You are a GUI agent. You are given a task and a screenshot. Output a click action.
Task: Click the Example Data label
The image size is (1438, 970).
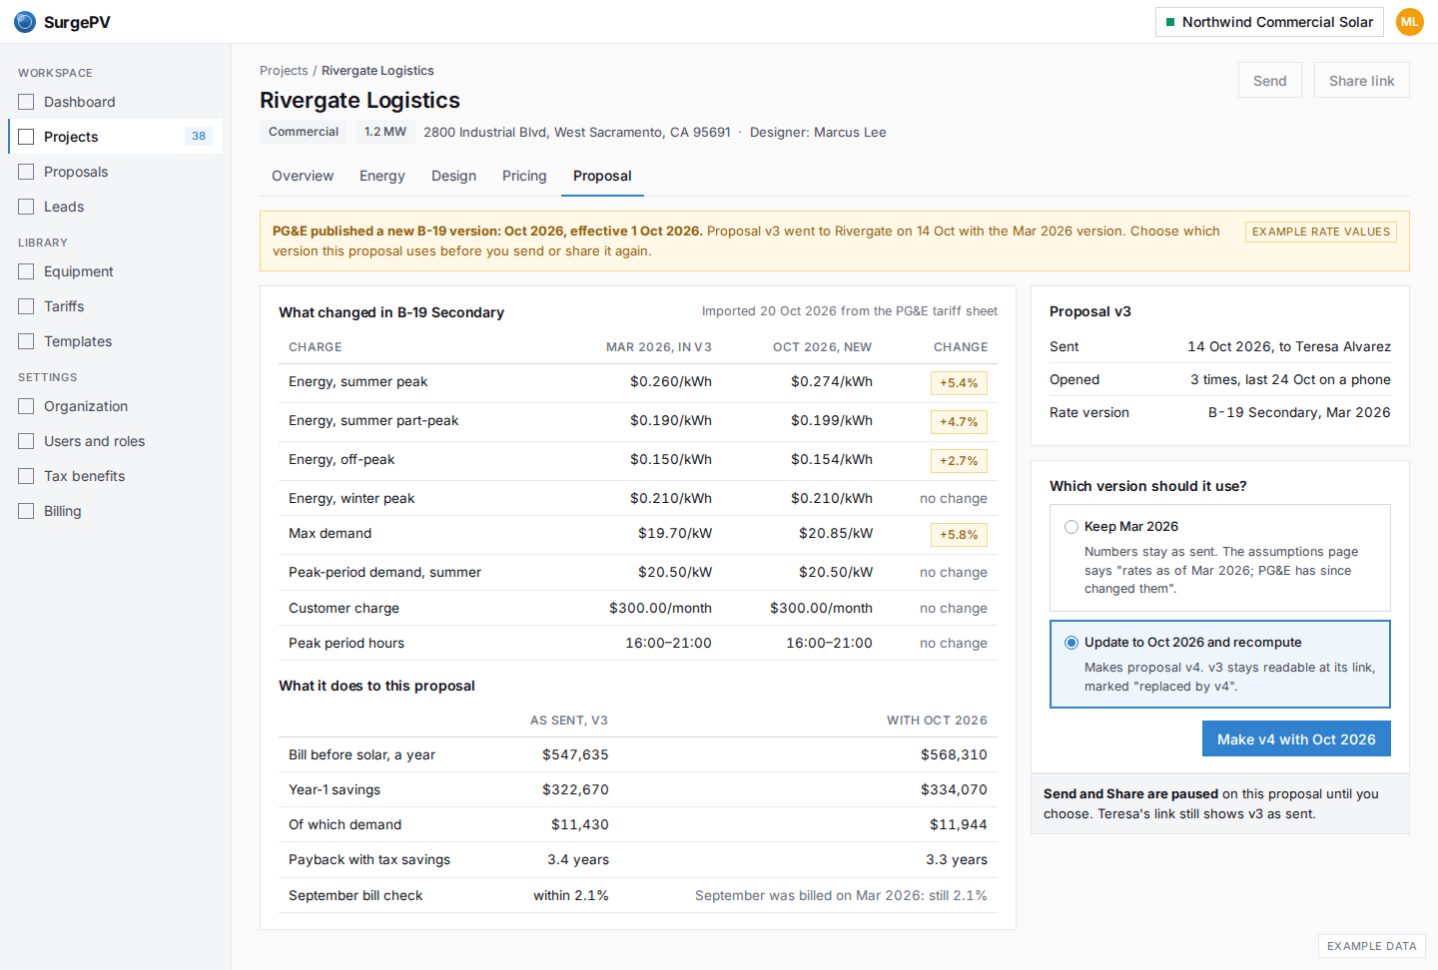click(x=1372, y=946)
